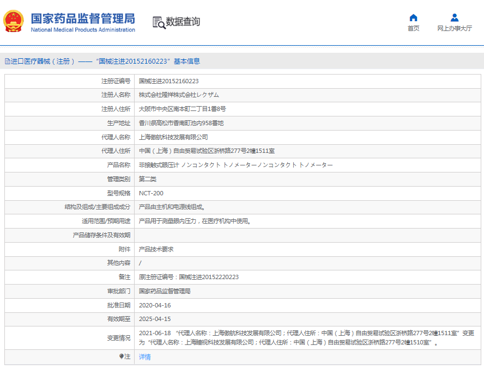This screenshot has width=484, height=370.
Task: Select the 代理人住所 label
Action: 116,151
